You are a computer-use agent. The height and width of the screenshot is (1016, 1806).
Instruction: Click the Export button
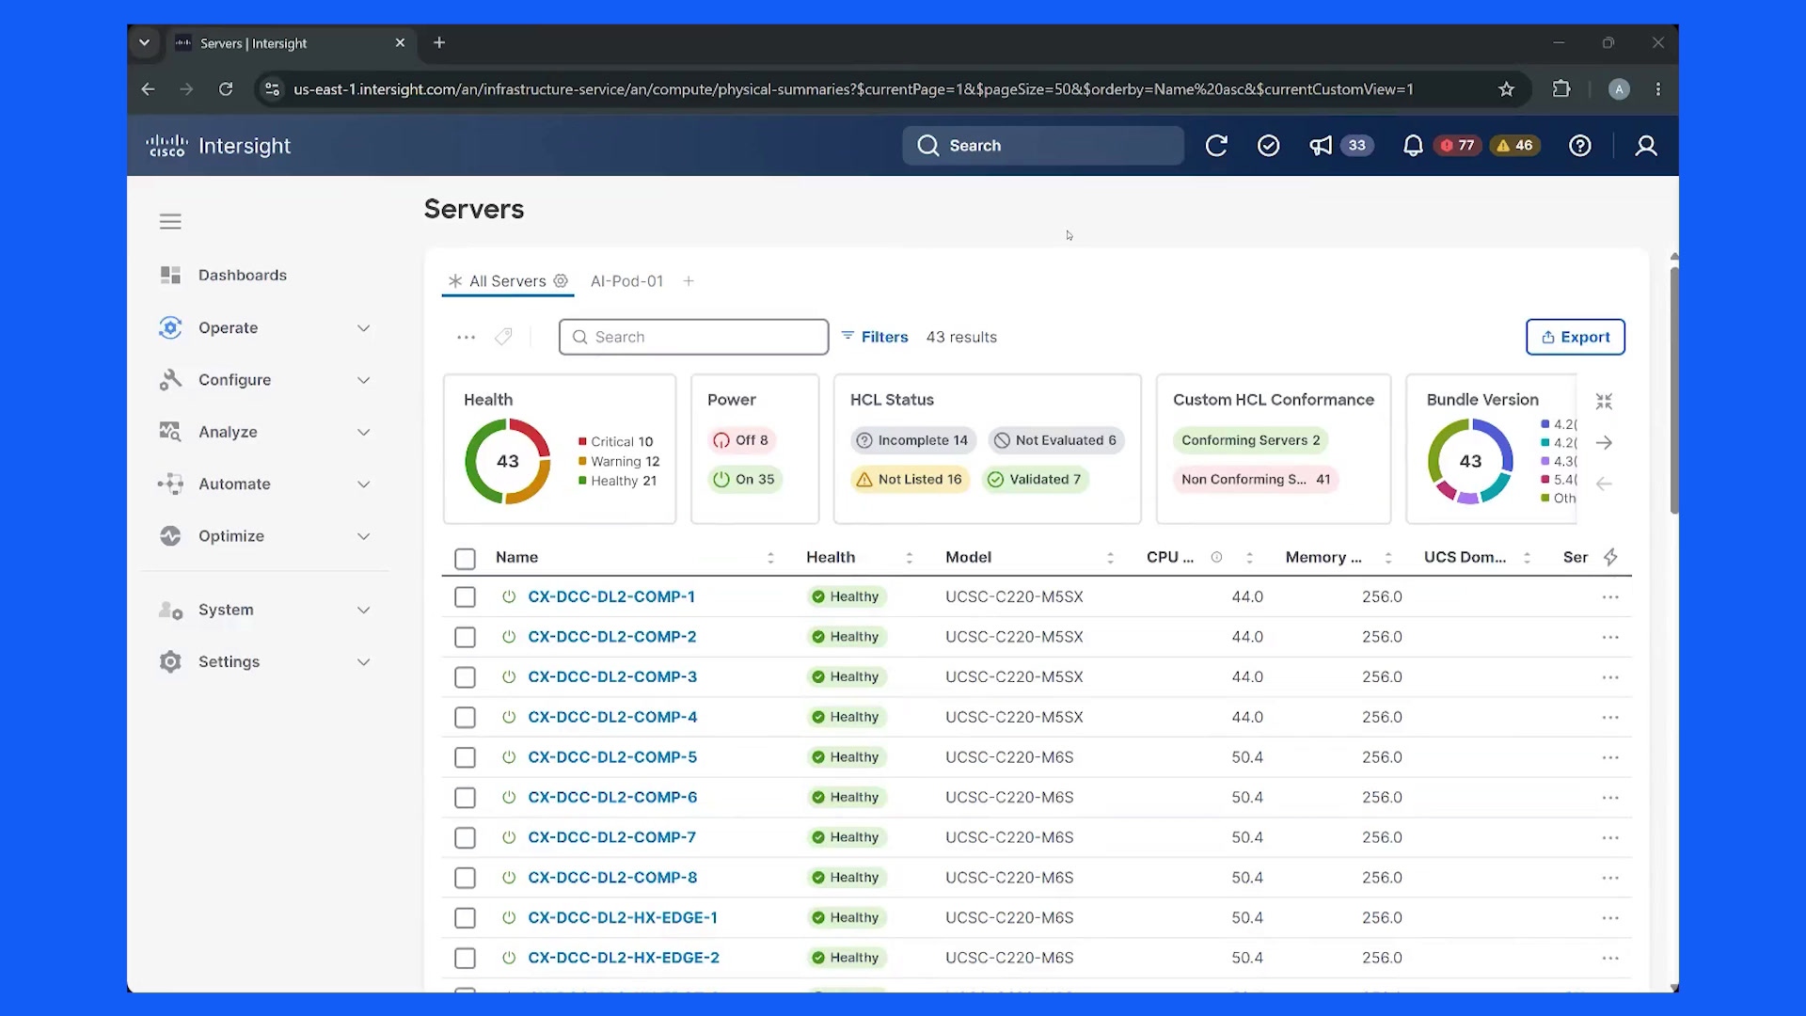click(1575, 337)
